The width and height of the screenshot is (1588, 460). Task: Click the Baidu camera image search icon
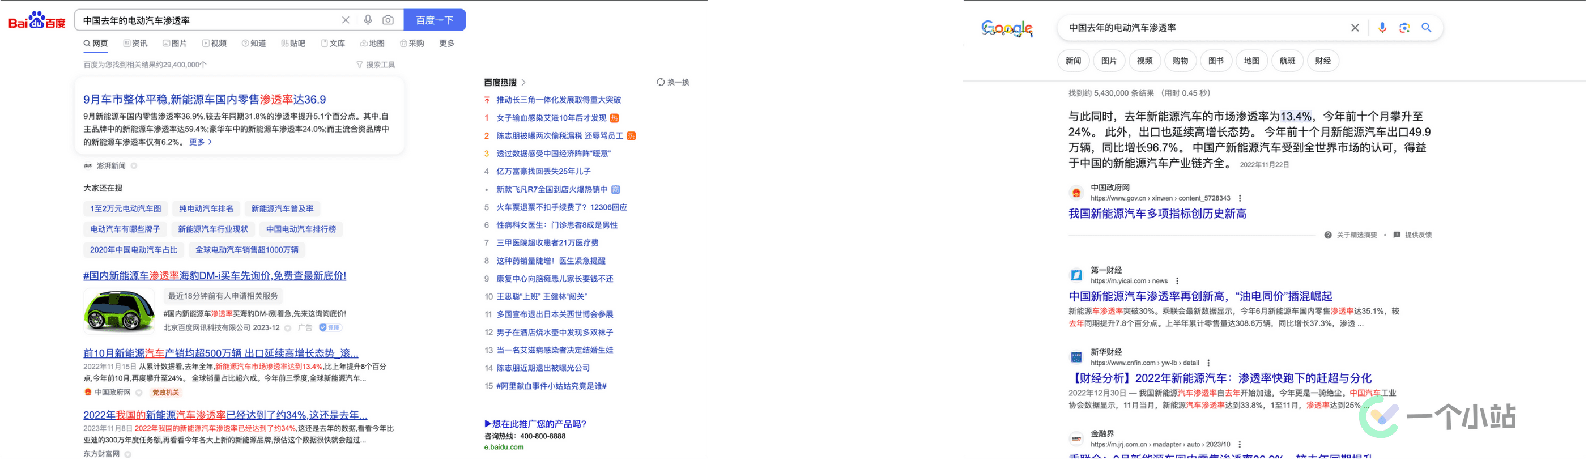click(388, 20)
